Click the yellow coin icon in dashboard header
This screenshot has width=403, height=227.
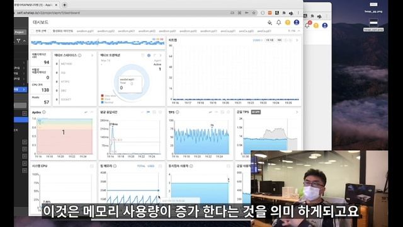click(288, 23)
